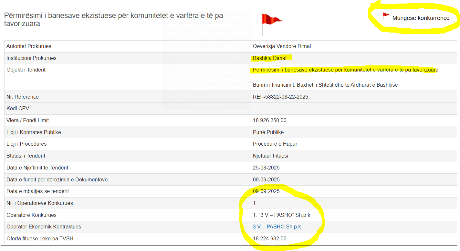The height and width of the screenshot is (251, 460).
Task: Click the competing operator '1. "3 V – PASHO" Sh.p.k'
Action: [x=281, y=215]
